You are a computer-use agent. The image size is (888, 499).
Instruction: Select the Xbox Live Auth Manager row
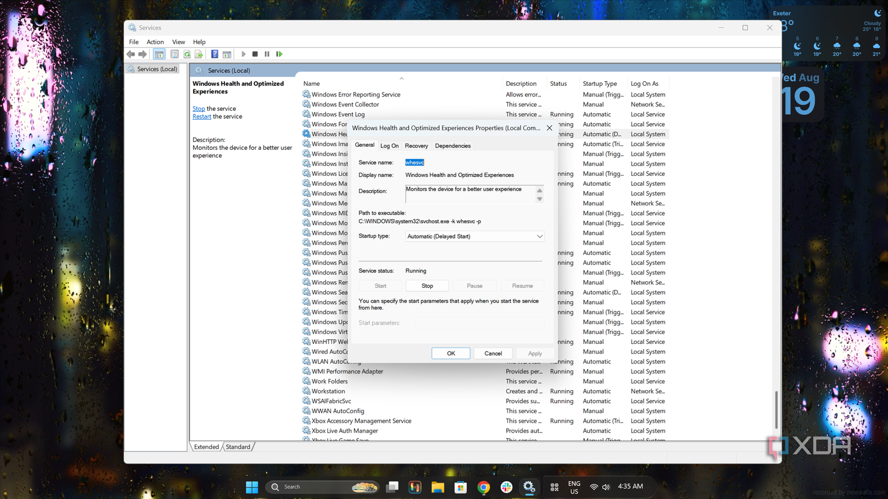click(x=485, y=431)
